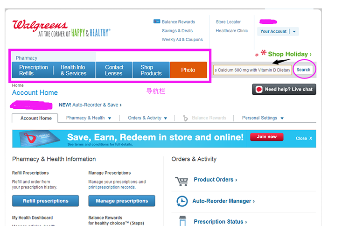Click the Balance Rewards card icon
This screenshot has height=239, width=342.
(157, 21)
